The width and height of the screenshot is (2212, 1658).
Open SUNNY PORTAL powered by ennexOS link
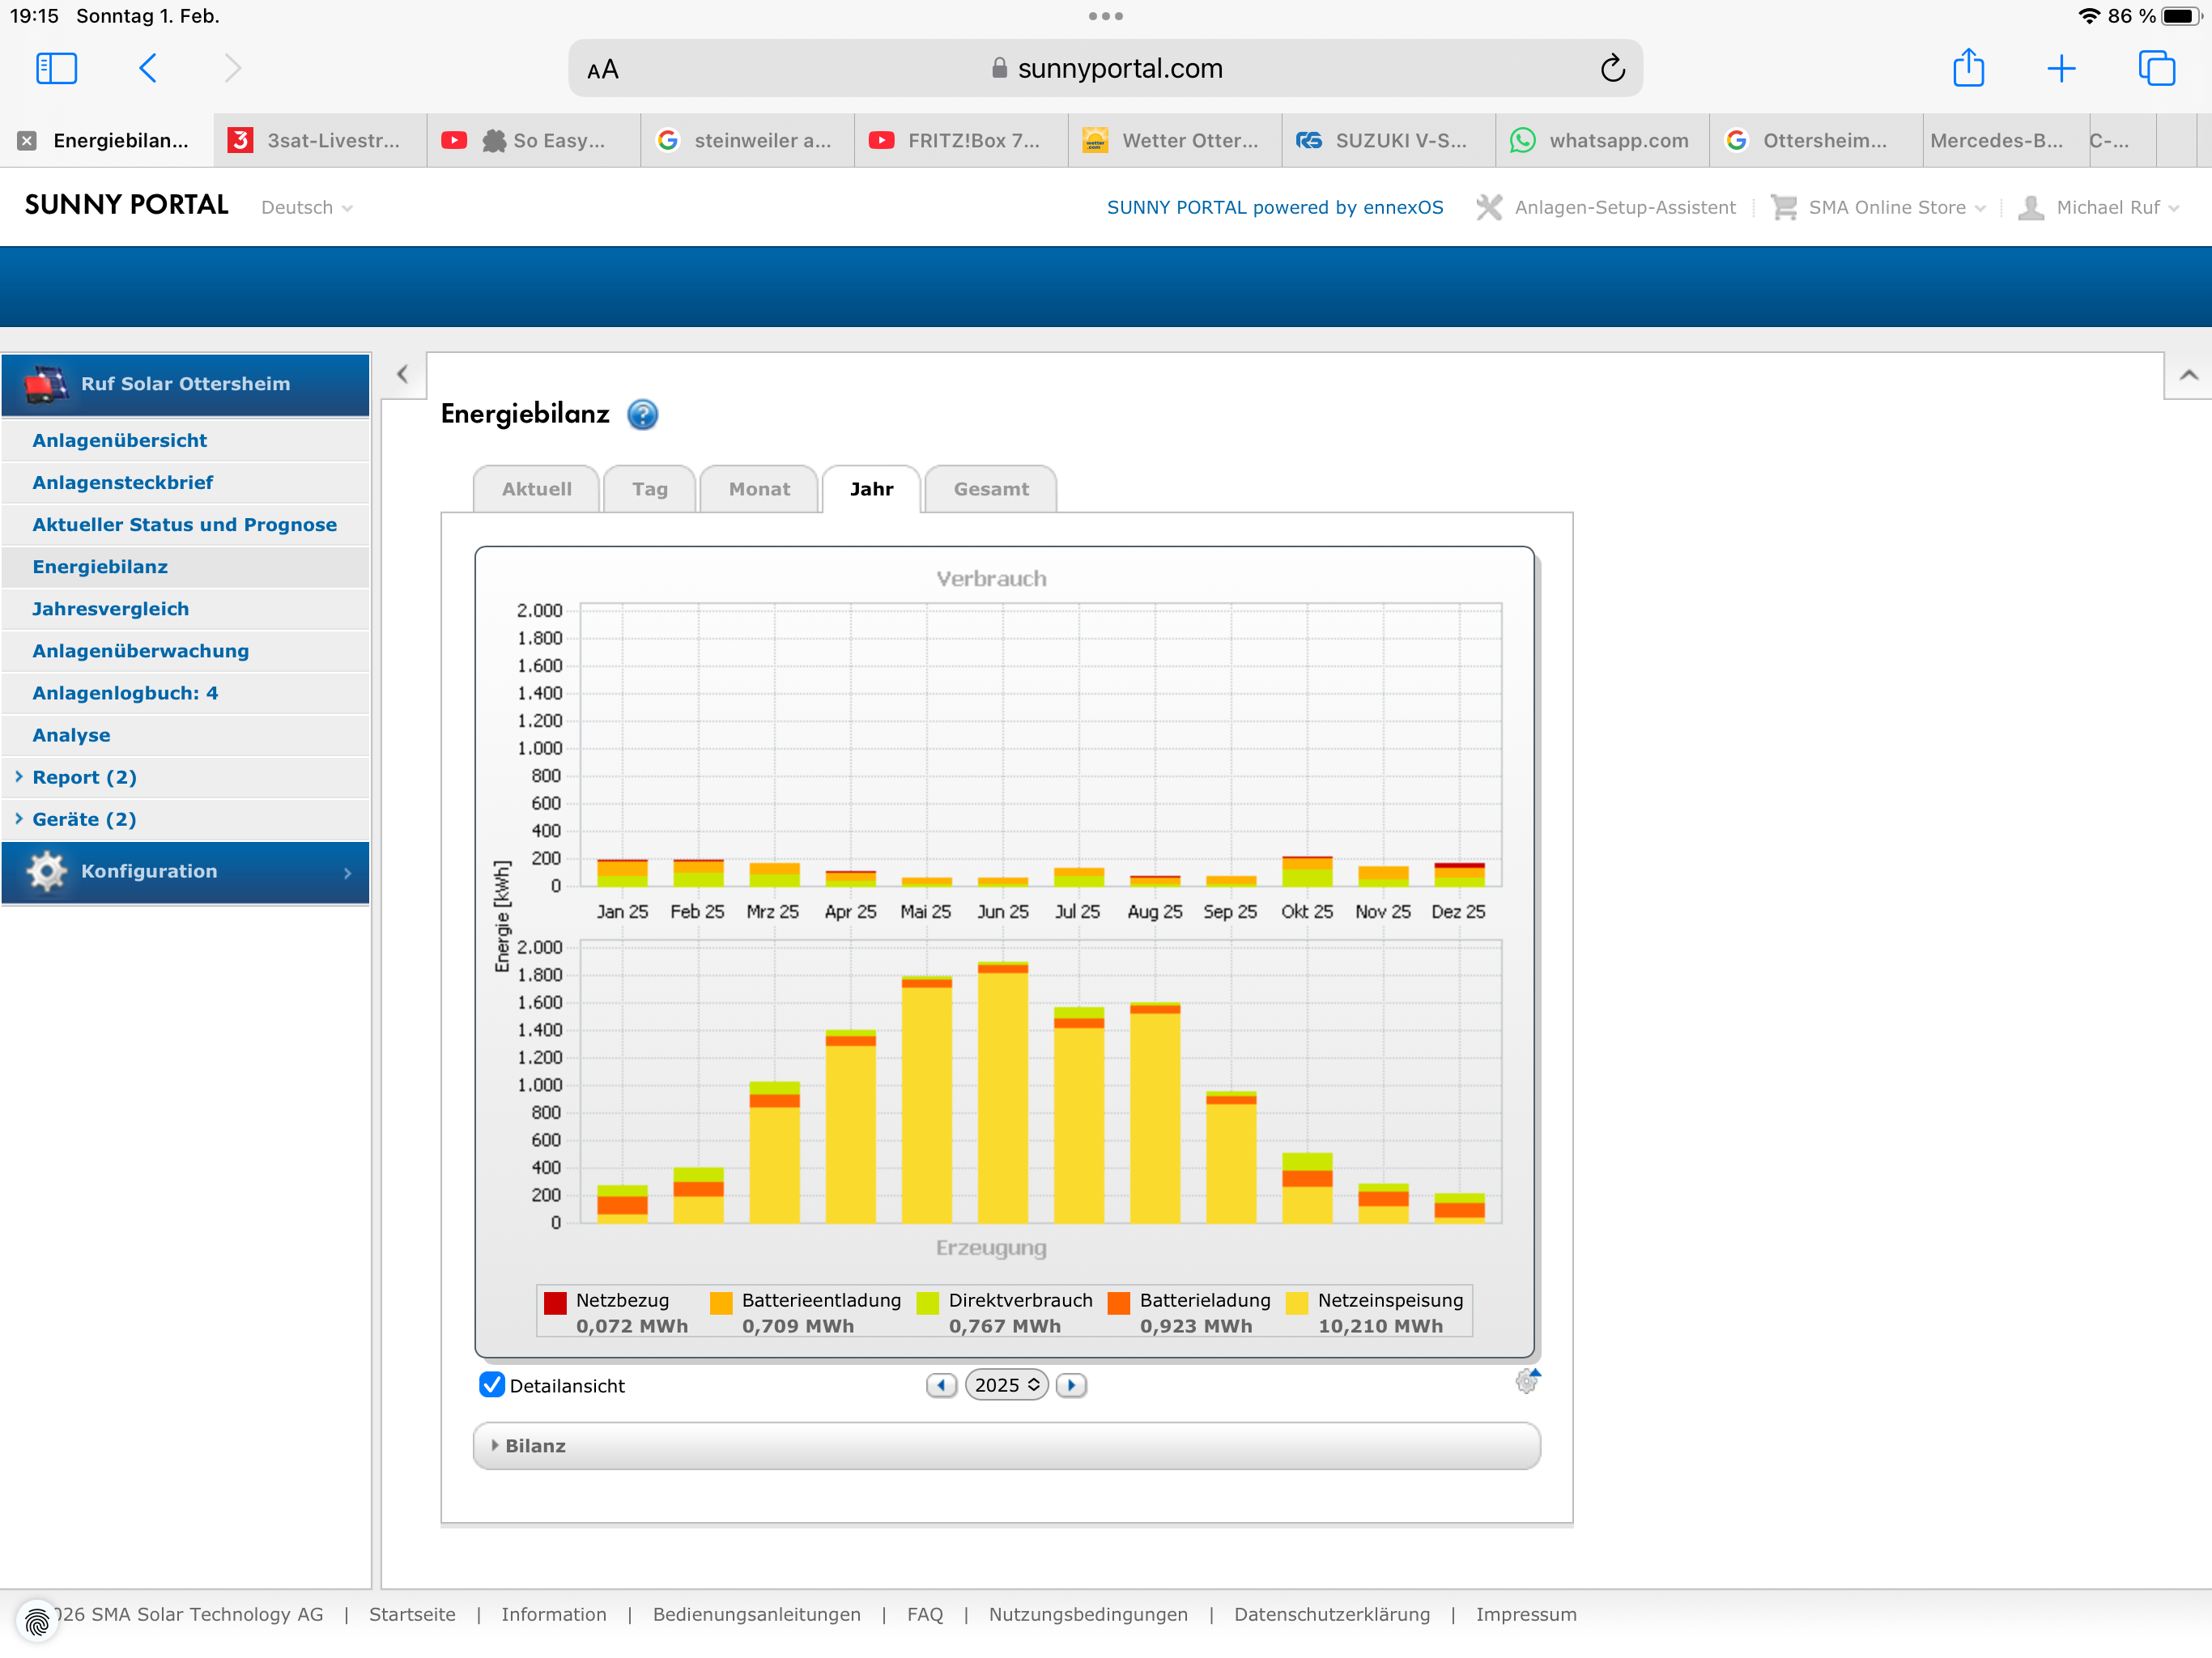pos(1274,208)
